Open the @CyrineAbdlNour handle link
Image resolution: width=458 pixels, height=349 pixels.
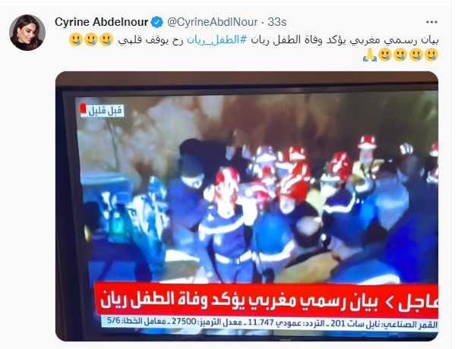tap(212, 22)
